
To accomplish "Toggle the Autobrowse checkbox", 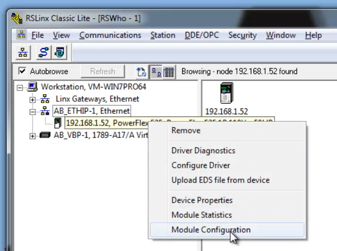I will (x=22, y=71).
